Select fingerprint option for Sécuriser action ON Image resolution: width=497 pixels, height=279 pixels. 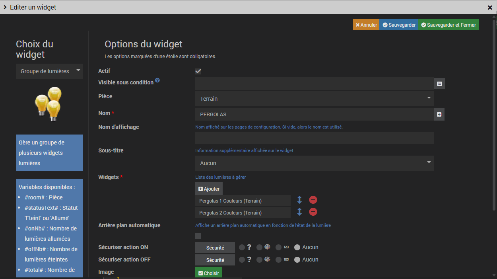pyautogui.click(x=260, y=247)
